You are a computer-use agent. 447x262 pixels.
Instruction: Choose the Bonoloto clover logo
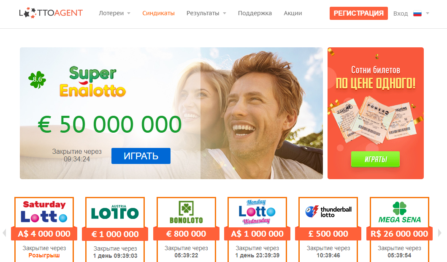click(x=186, y=213)
